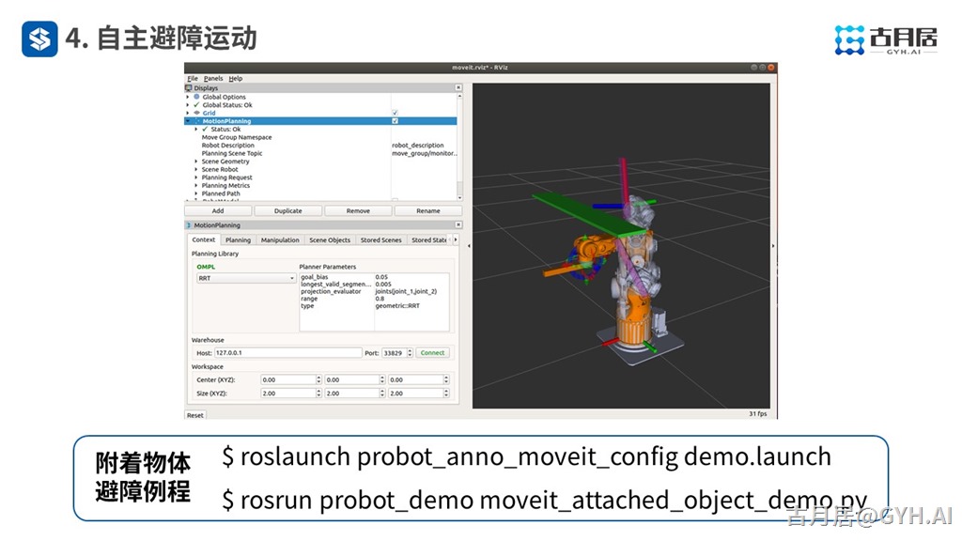Click the Global Options globe icon
Screen dimensions: 962x541
point(197,97)
